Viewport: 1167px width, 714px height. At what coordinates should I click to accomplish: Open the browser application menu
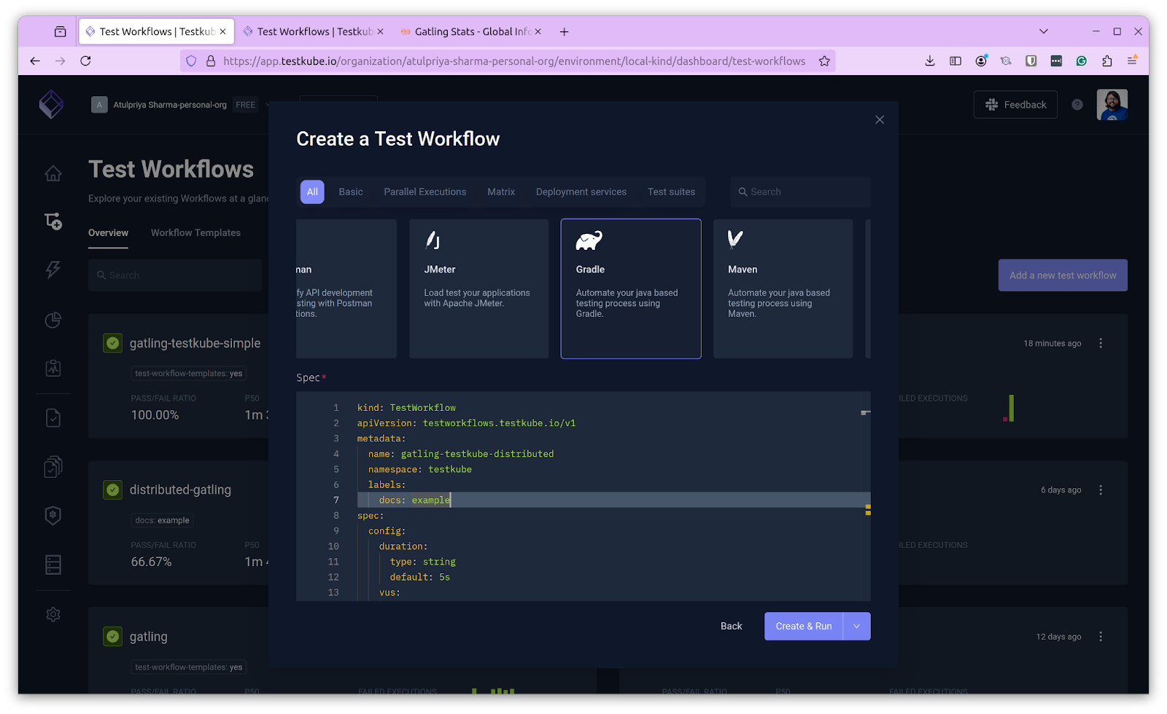(1132, 61)
